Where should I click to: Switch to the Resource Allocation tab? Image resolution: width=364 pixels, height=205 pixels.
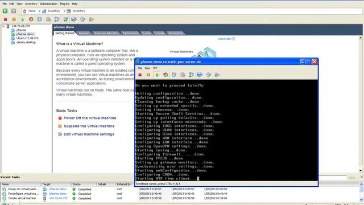[106, 33]
